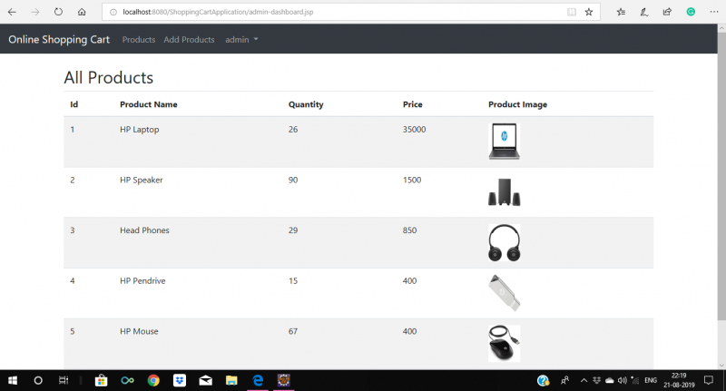The image size is (726, 391).
Task: Open the volume control tray icon
Action: [x=623, y=380]
